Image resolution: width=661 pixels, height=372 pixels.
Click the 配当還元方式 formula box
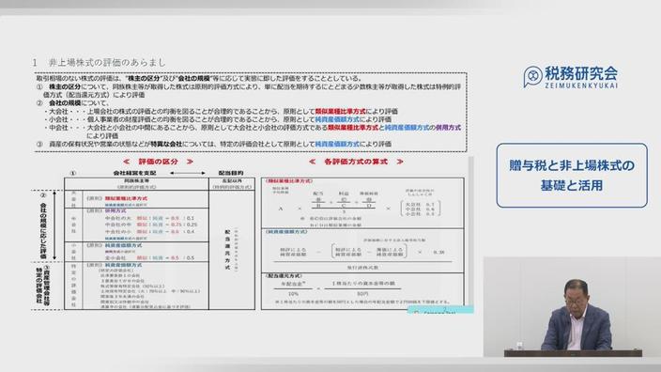click(x=362, y=291)
